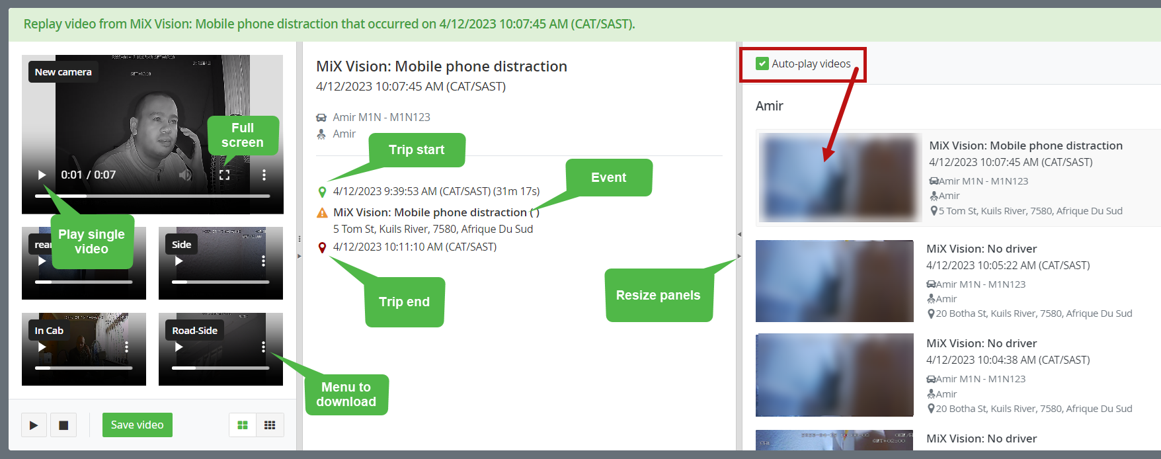This screenshot has height=459, width=1161.
Task: Click the orange event warning icon
Action: [x=322, y=213]
